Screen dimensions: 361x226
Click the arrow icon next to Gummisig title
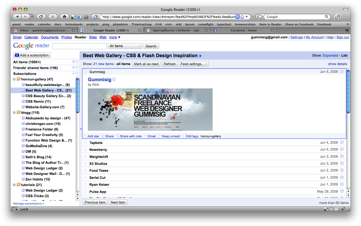click(x=114, y=79)
